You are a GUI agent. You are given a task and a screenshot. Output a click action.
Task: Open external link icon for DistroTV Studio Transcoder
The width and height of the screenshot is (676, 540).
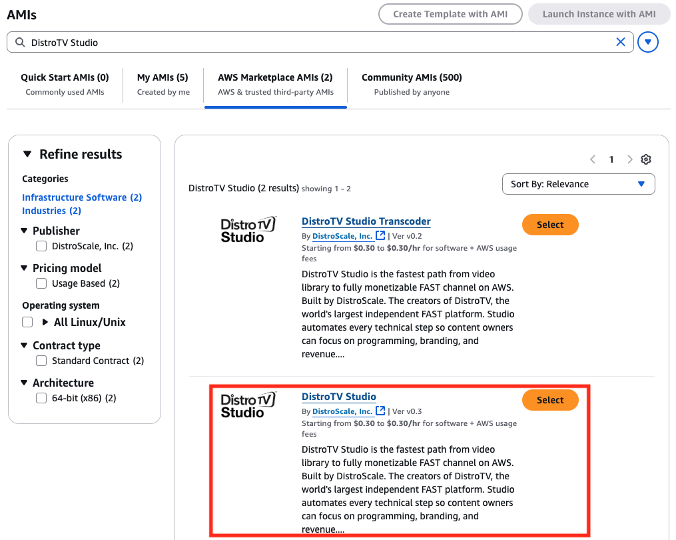380,235
